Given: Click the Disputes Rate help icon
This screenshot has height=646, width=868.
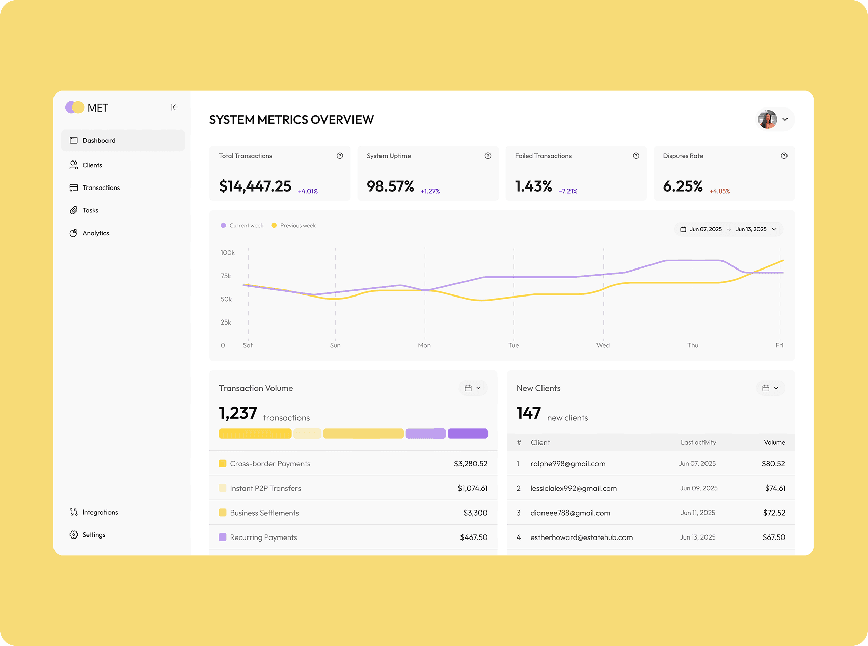Looking at the screenshot, I should coord(784,156).
